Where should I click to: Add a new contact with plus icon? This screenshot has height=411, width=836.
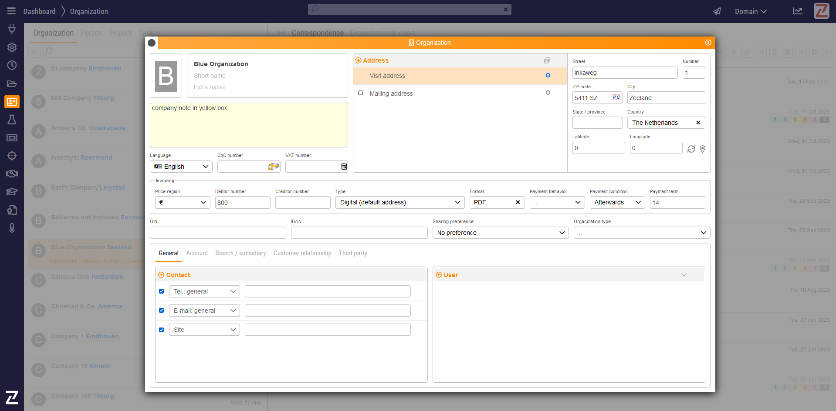click(161, 275)
